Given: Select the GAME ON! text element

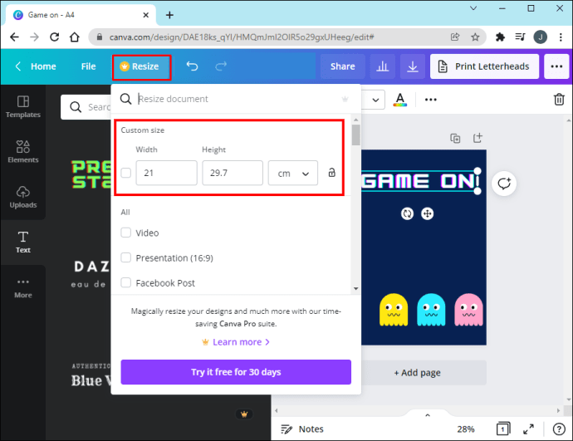Looking at the screenshot, I should (x=420, y=181).
